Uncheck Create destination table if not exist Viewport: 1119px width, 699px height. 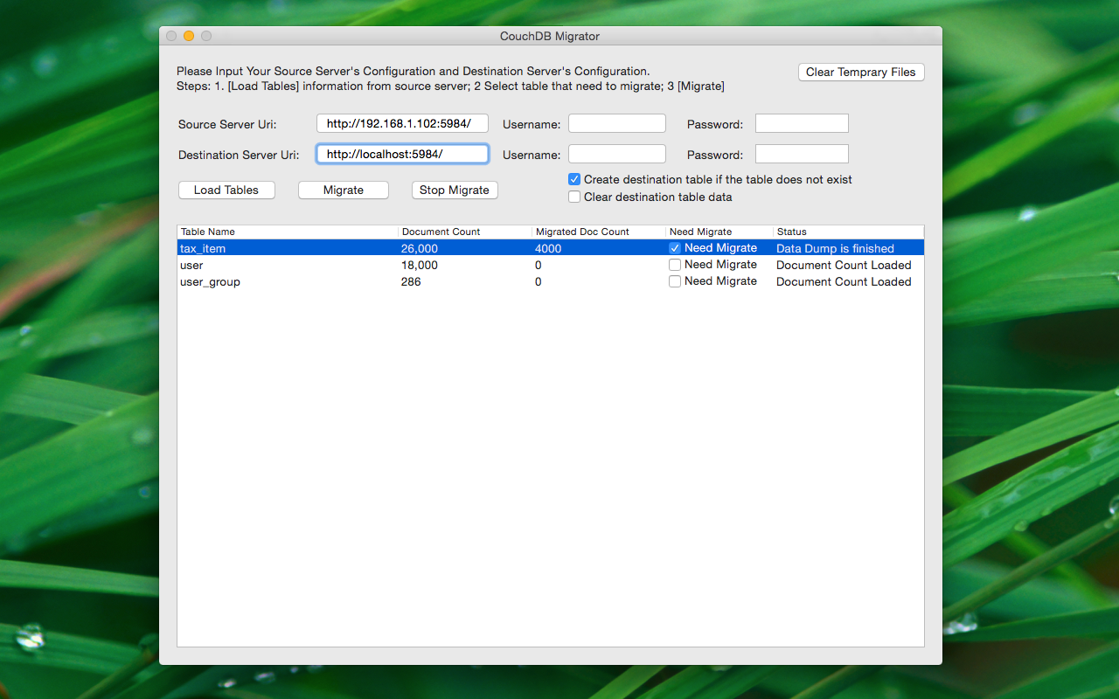[574, 179]
